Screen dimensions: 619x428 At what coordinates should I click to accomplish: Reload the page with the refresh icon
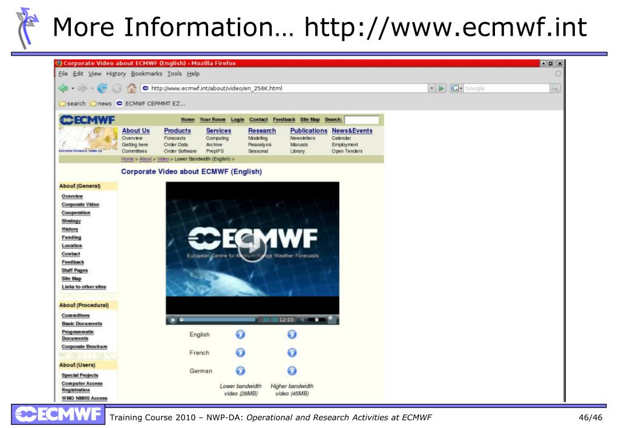click(102, 88)
